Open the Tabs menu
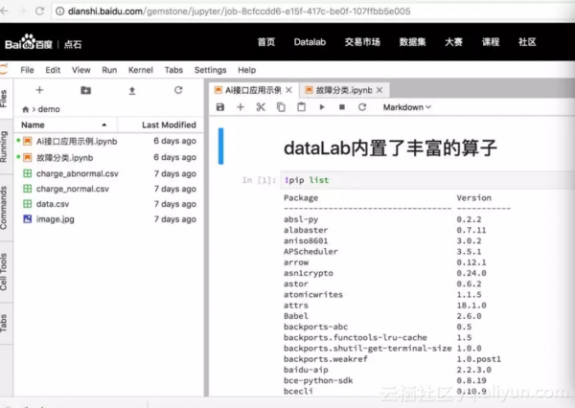This screenshot has width=575, height=408. click(173, 70)
